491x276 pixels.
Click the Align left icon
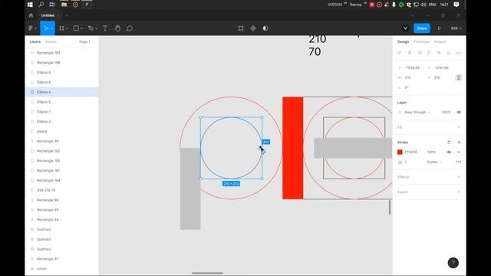pos(400,53)
